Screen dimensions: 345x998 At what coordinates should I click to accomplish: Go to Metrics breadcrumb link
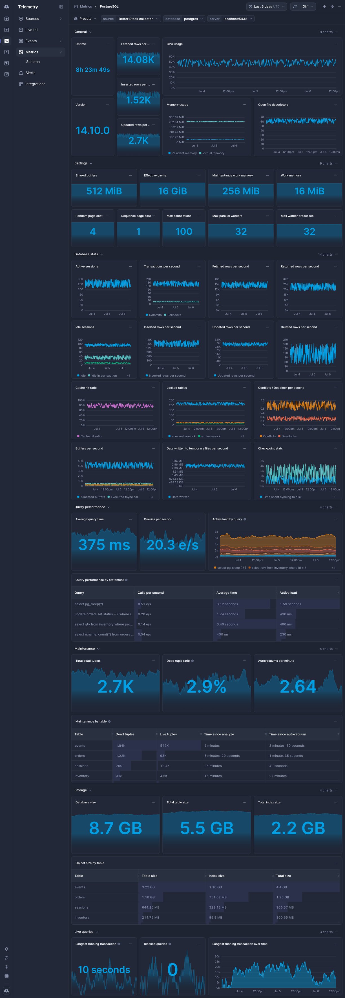tap(86, 6)
